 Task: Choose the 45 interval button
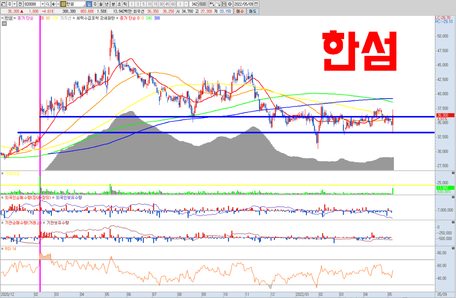pyautogui.click(x=167, y=4)
